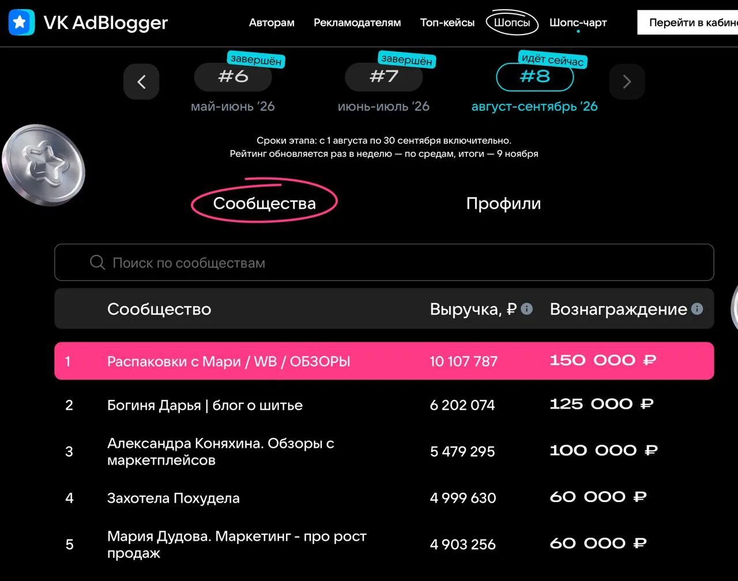The height and width of the screenshot is (581, 738).
Task: Open the Шопсы menu item
Action: [512, 22]
